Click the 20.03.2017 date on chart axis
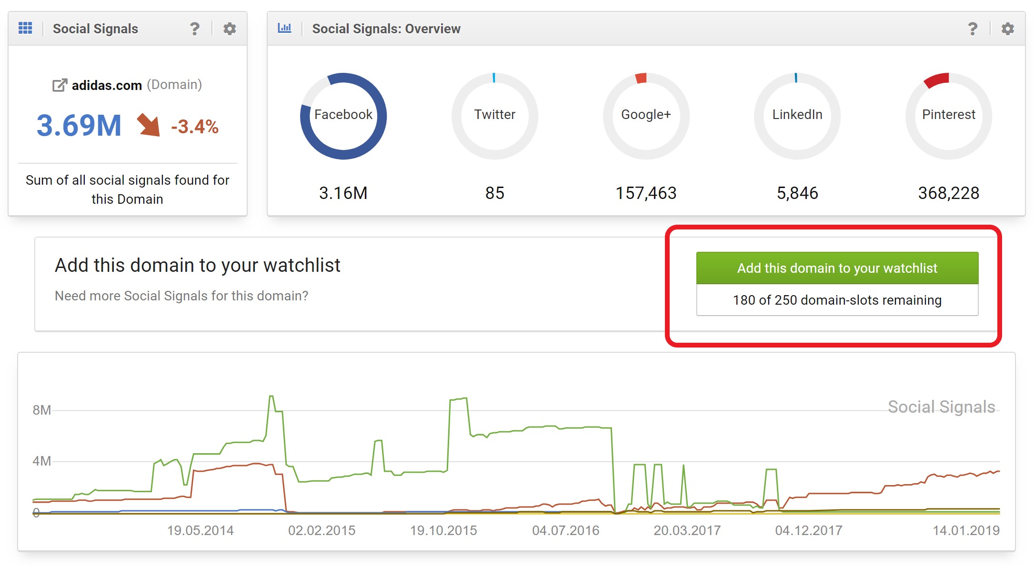 point(687,530)
